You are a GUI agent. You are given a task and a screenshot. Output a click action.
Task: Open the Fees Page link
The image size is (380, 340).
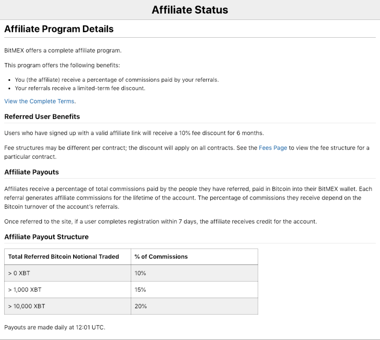coord(273,148)
